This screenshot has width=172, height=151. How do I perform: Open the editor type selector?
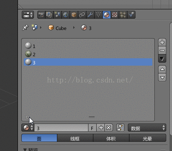point(28,15)
